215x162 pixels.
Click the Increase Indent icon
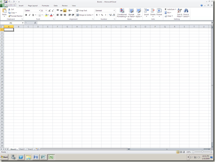coord(73,15)
